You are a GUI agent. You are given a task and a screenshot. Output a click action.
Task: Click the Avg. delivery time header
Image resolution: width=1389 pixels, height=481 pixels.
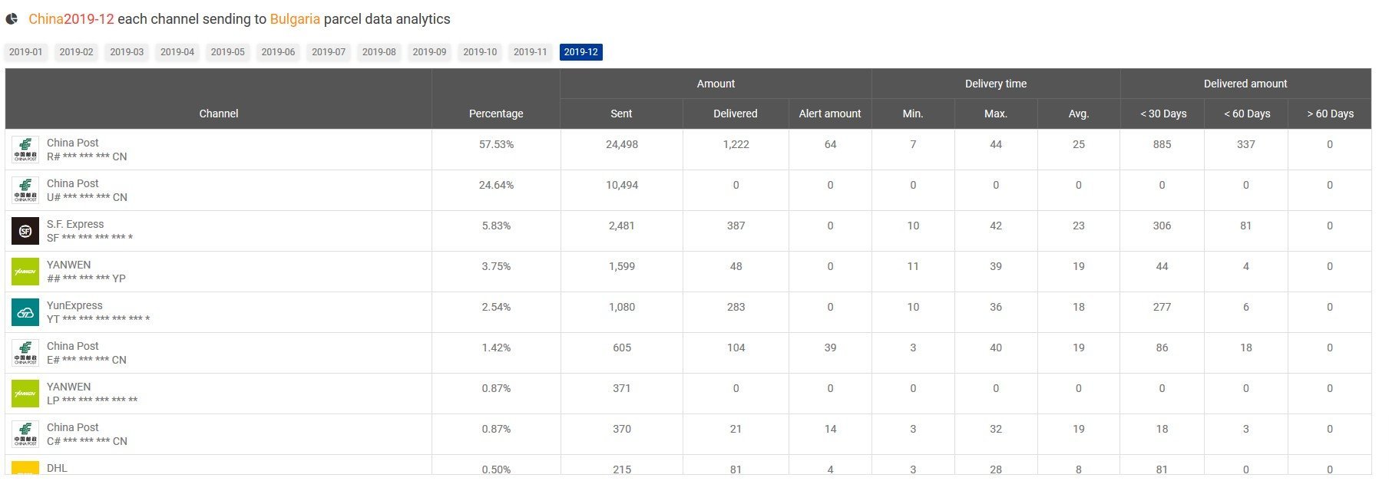(x=1079, y=114)
